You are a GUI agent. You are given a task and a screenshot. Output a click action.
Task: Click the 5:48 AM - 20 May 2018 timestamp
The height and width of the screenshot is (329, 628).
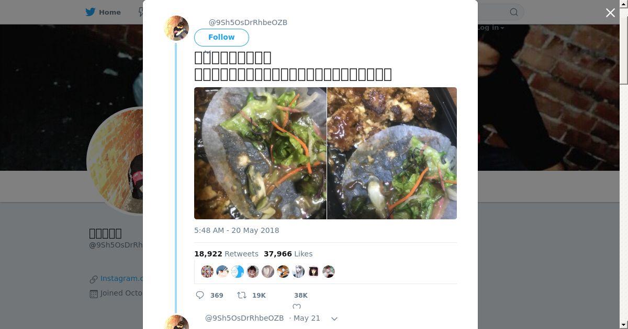237,230
